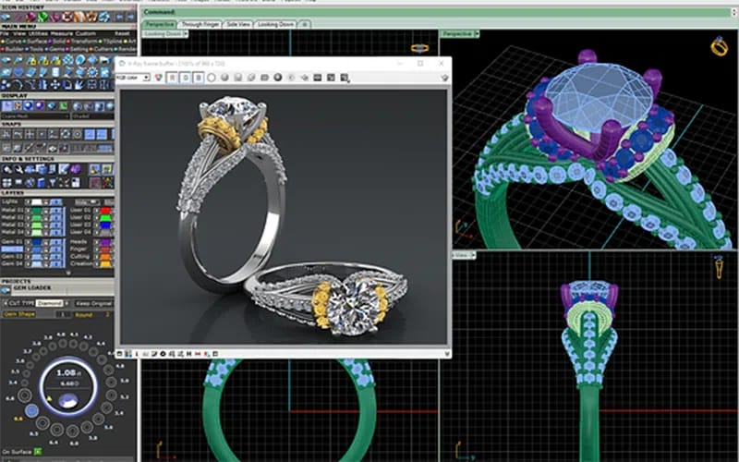Open the Measure menu
The width and height of the screenshot is (739, 462).
(63, 34)
